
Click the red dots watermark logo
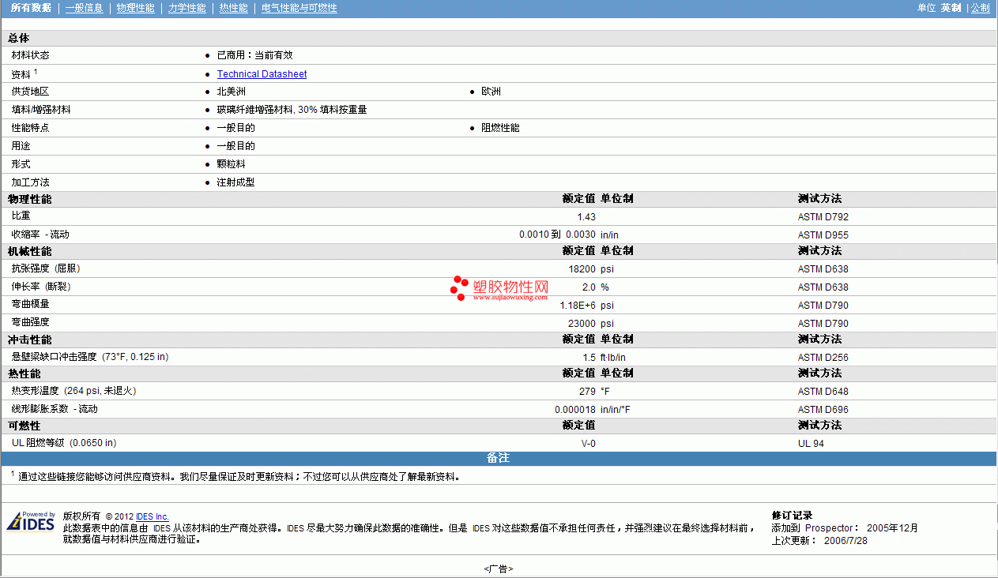point(460,289)
